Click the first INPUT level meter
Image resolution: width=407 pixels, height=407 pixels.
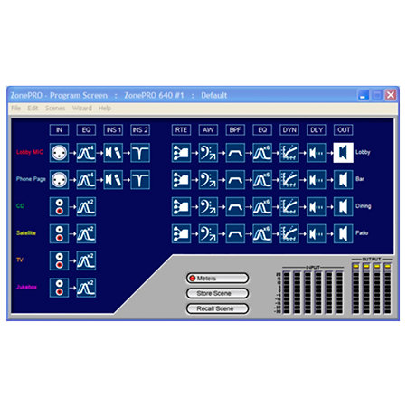[x=287, y=292]
